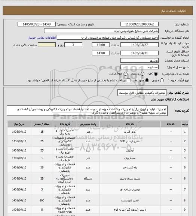Click quantity 15 in کابل قدرت row
Screen dimensions: 196x216
tap(42, 132)
